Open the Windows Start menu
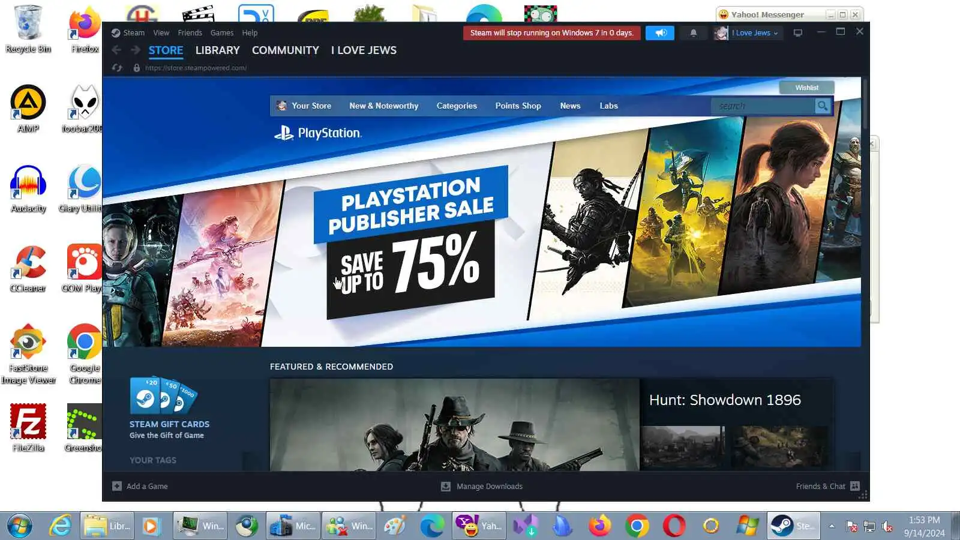This screenshot has height=540, width=960. (20, 526)
